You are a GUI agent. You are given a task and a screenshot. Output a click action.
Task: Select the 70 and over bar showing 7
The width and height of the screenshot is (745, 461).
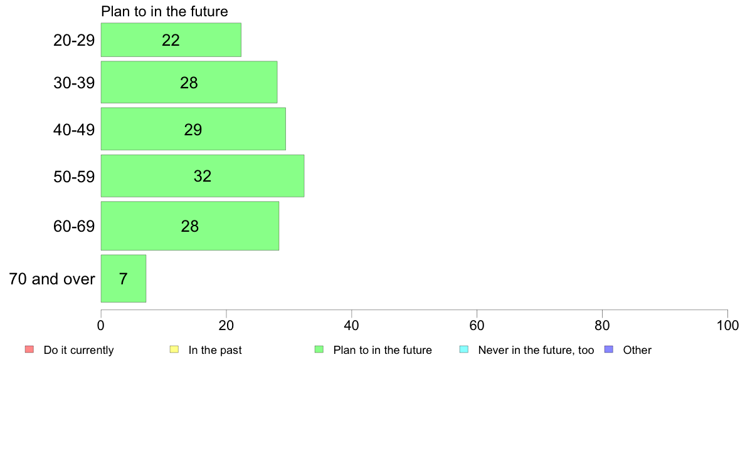coord(124,278)
